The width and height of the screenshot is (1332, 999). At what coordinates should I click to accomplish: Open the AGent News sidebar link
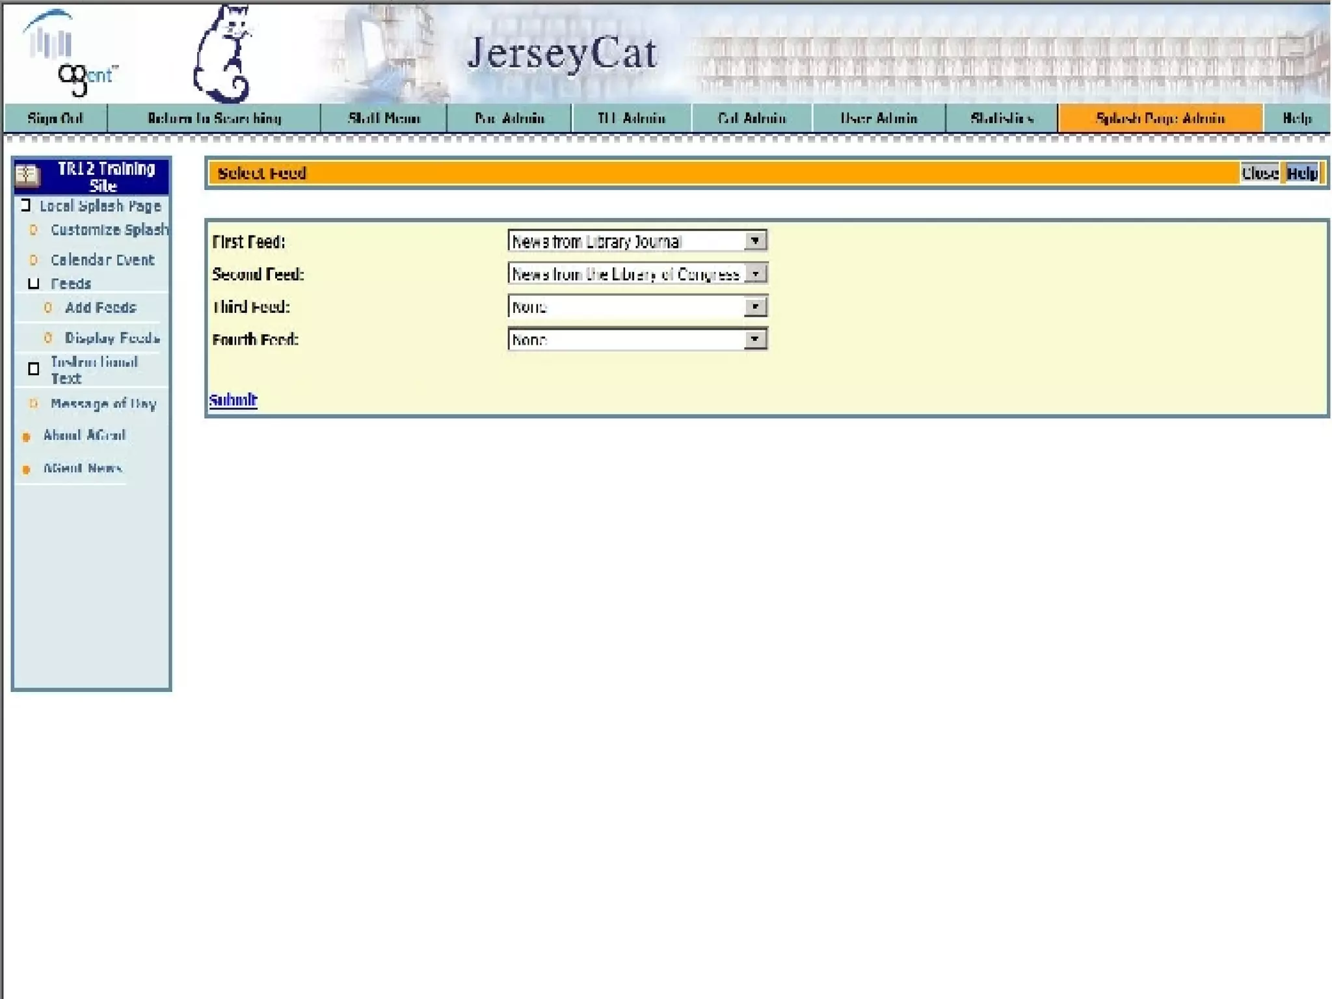coord(83,468)
